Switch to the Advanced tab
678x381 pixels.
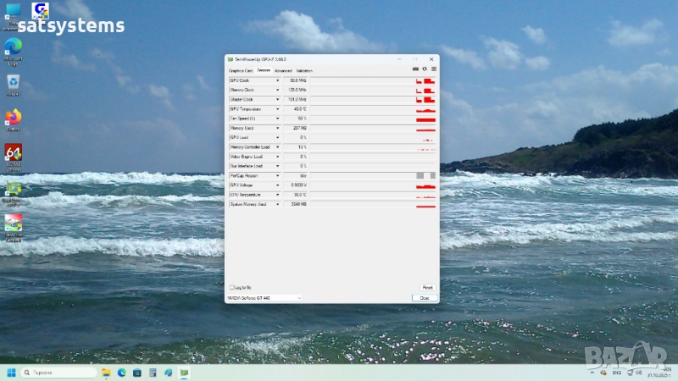(283, 70)
